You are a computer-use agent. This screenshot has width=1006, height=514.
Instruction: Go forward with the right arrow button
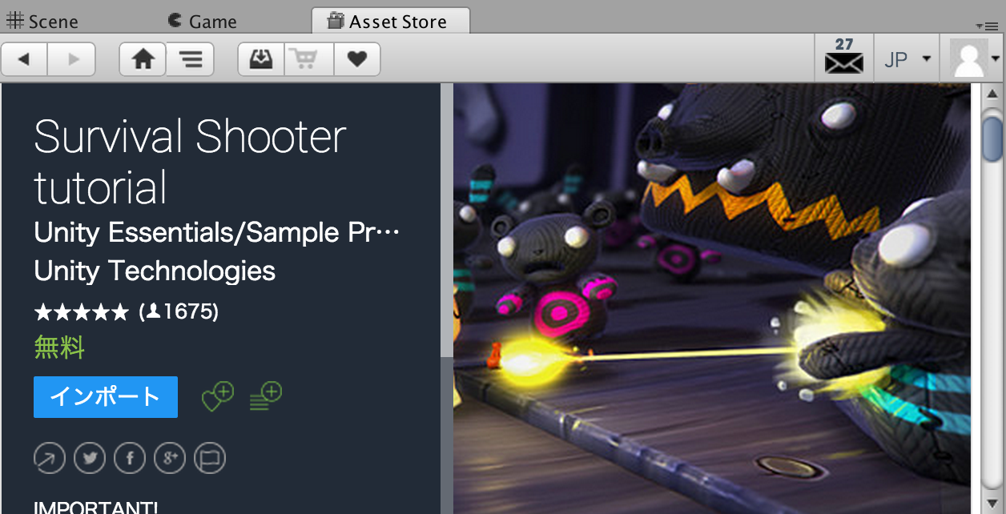coord(72,59)
